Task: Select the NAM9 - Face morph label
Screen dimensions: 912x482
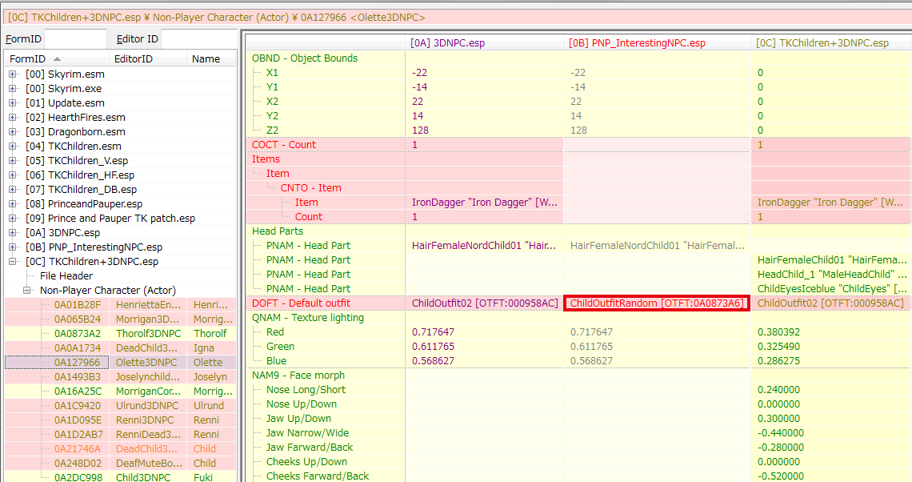Action: click(x=298, y=376)
